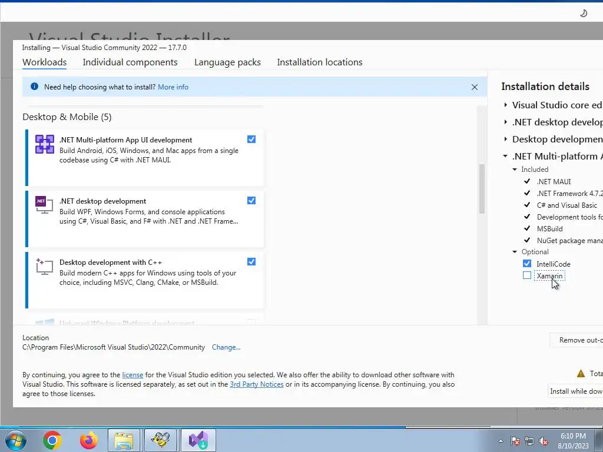
Task: Open Firefox from the taskbar
Action: [x=88, y=440]
